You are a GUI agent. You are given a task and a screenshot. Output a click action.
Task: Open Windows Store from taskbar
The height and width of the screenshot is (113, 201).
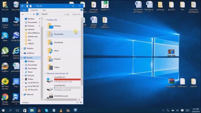24,110
